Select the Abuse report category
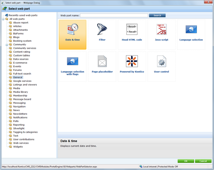The height and width of the screenshot is (170, 214). [x=20, y=23]
